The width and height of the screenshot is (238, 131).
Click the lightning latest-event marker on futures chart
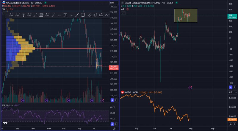coord(102,100)
